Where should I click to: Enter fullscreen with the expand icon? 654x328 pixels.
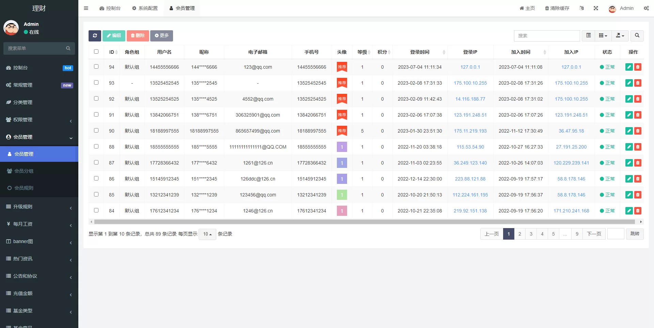tap(596, 8)
